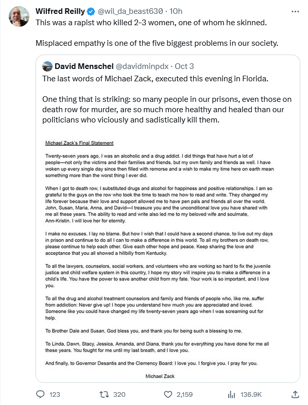Open the @davidminpdx handle
The image size is (308, 405).
pyautogui.click(x=142, y=66)
